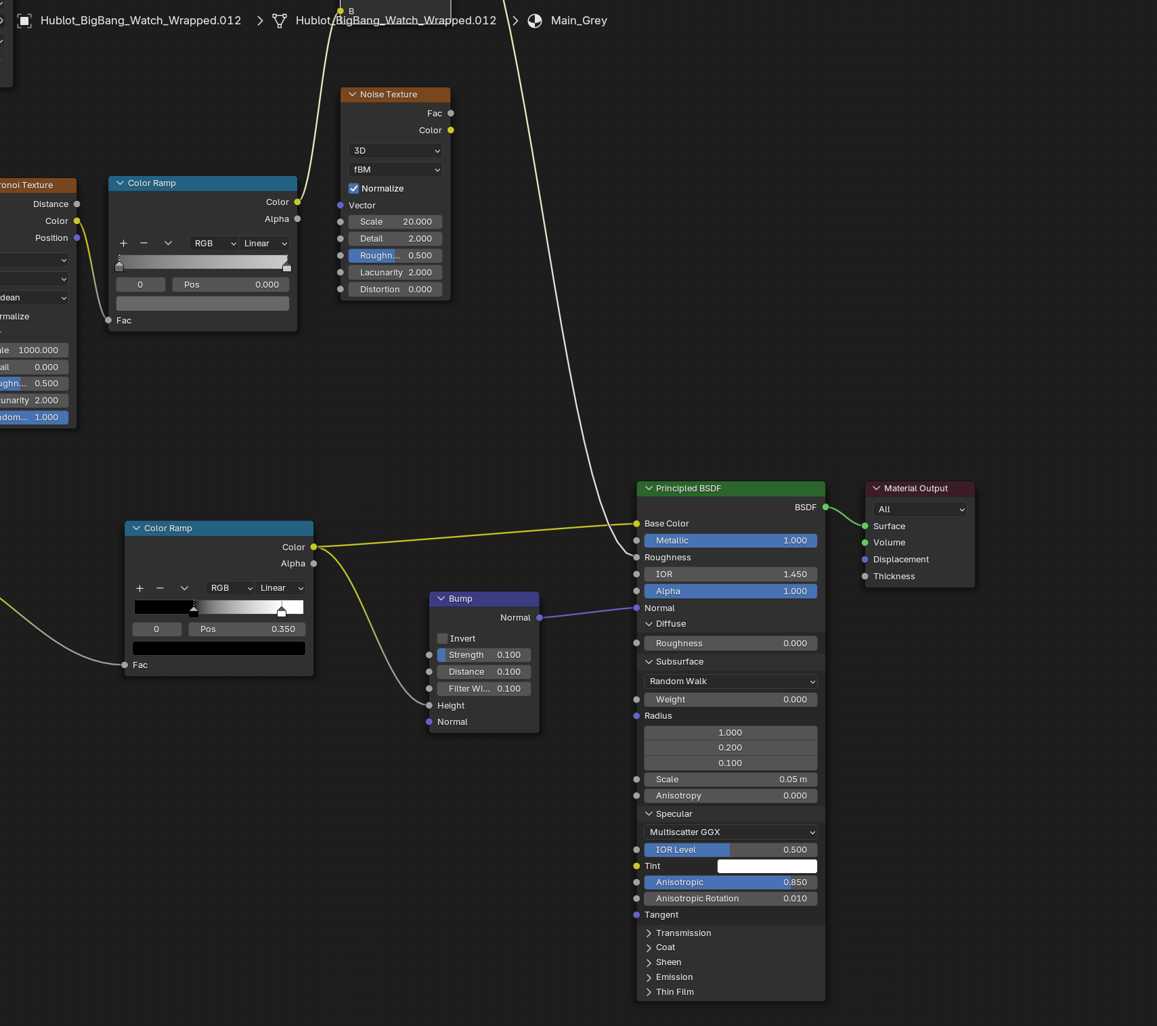
Task: Collapse the Subsurface panel
Action: tap(649, 661)
